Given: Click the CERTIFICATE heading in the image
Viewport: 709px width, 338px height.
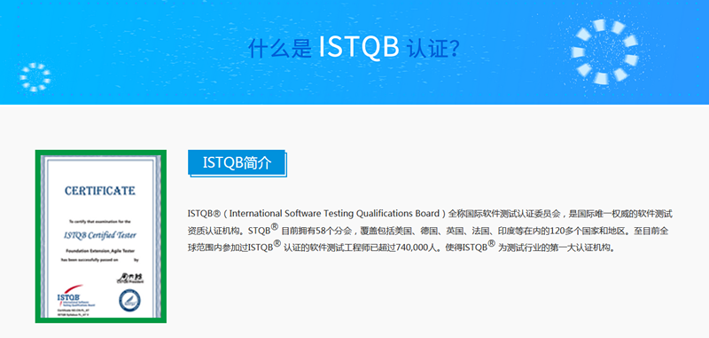Looking at the screenshot, I should (100, 191).
